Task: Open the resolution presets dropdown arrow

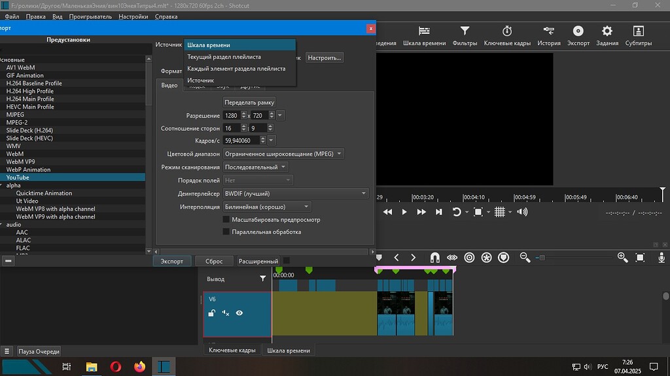Action: tap(280, 115)
